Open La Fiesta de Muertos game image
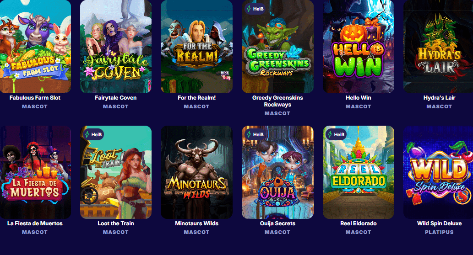Screen dimensions: 473x255 35,172
